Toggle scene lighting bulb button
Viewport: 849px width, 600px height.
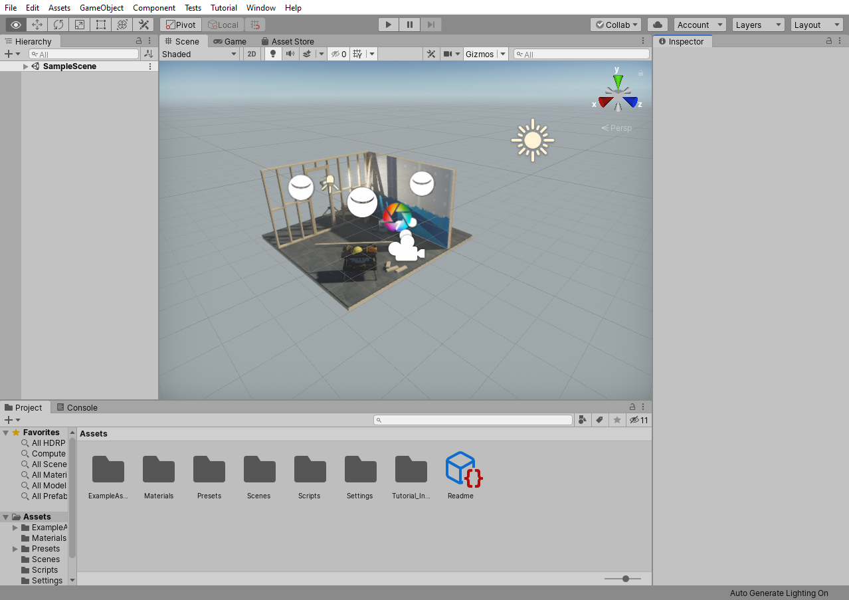click(272, 54)
